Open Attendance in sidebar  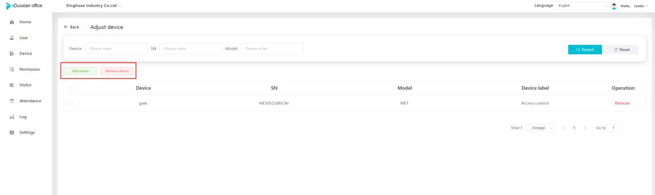(30, 101)
